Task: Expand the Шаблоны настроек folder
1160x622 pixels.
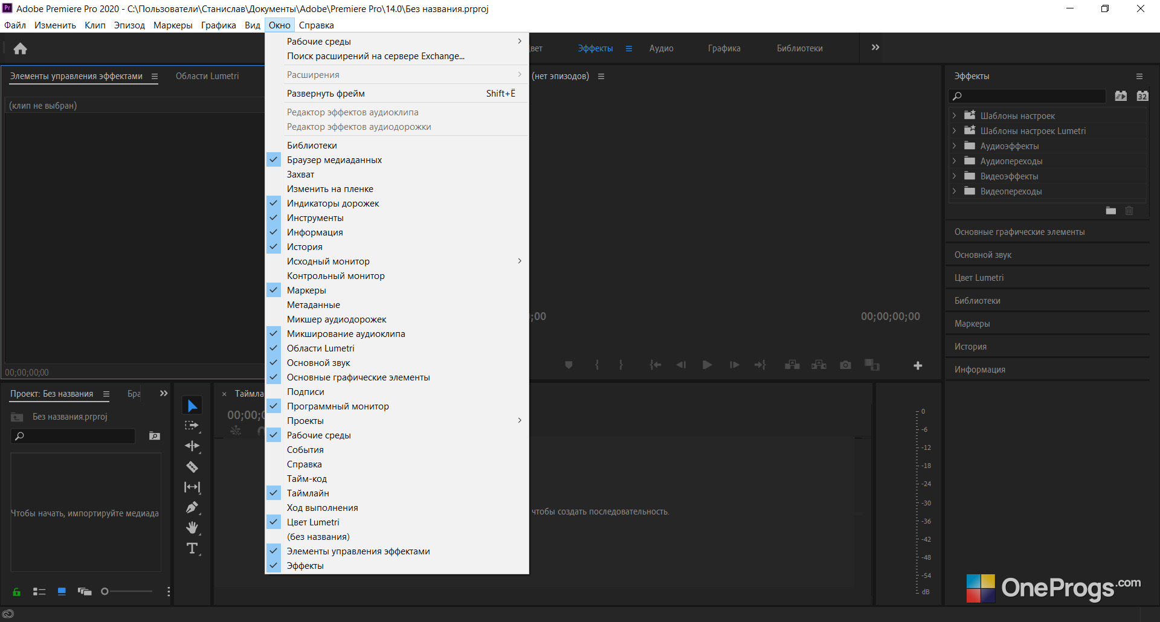Action: [954, 115]
